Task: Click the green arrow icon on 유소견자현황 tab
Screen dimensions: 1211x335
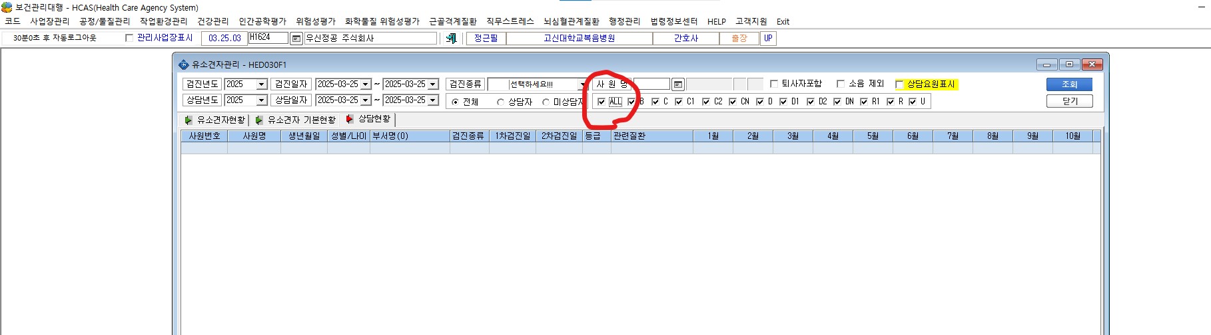Action: (x=189, y=120)
